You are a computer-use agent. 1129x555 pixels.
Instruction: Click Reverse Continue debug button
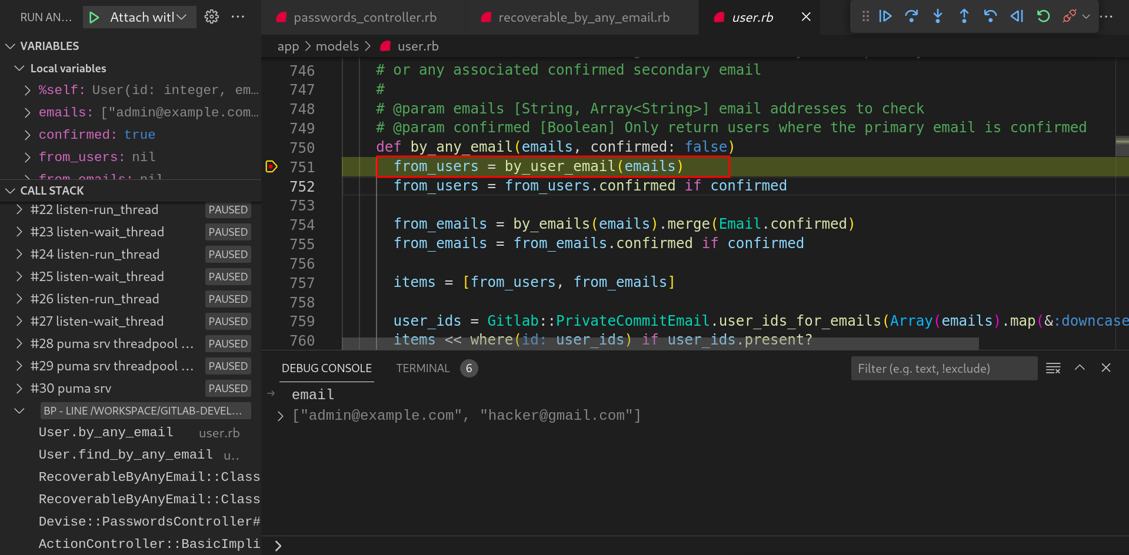click(1017, 16)
